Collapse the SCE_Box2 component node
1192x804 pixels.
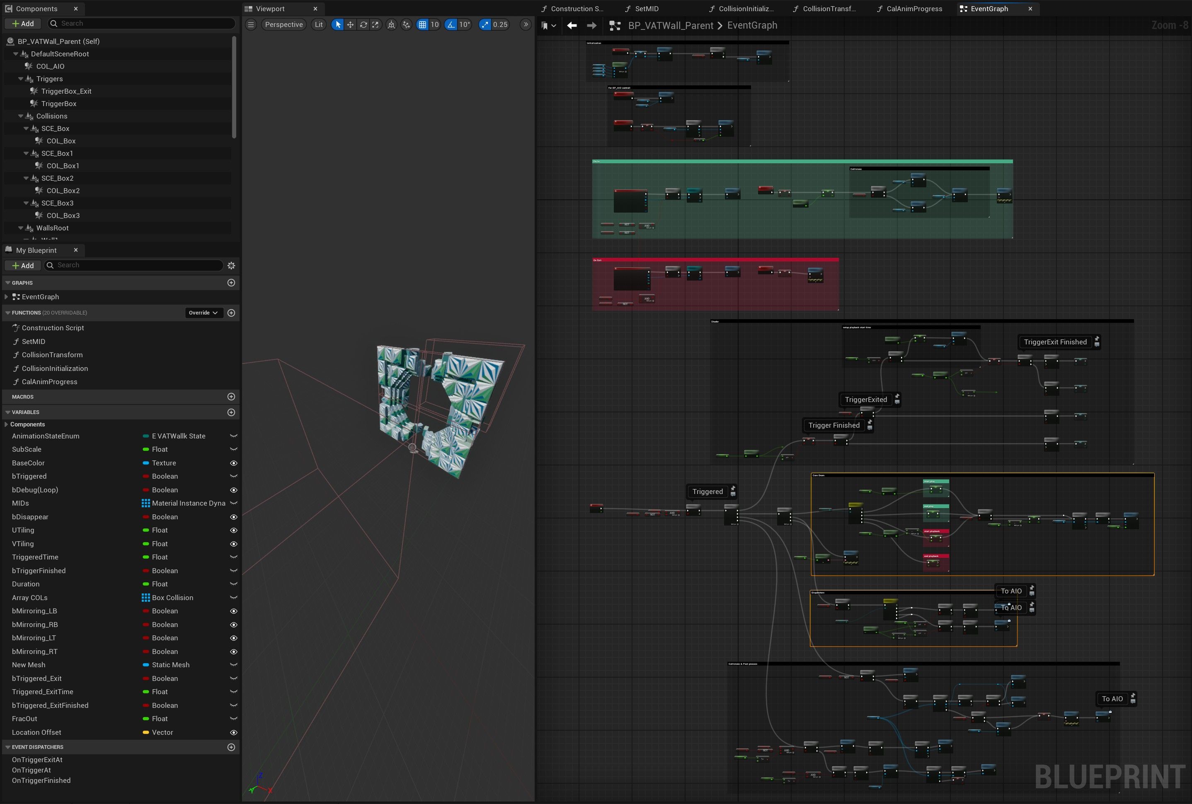click(x=26, y=179)
